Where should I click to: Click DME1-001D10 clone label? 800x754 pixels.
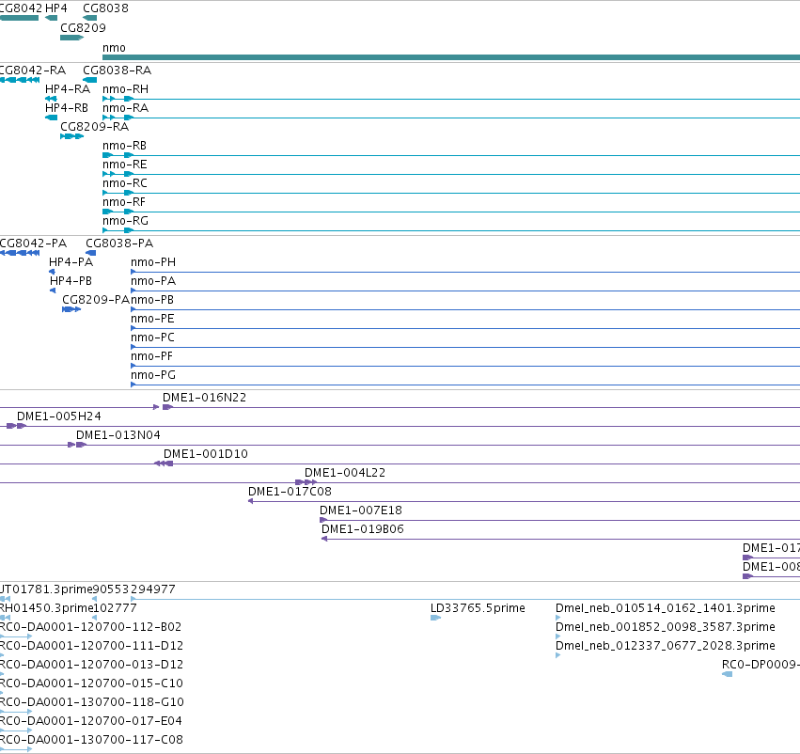206,454
